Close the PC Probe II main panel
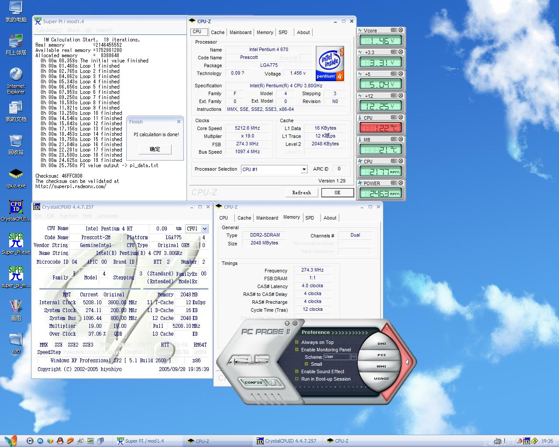The width and height of the screenshot is (559, 447). 295,323
